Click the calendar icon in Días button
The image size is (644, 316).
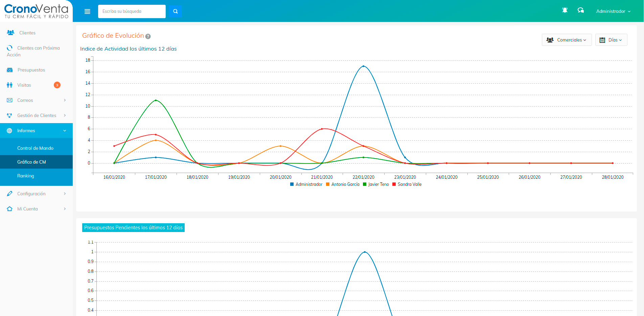pos(602,40)
